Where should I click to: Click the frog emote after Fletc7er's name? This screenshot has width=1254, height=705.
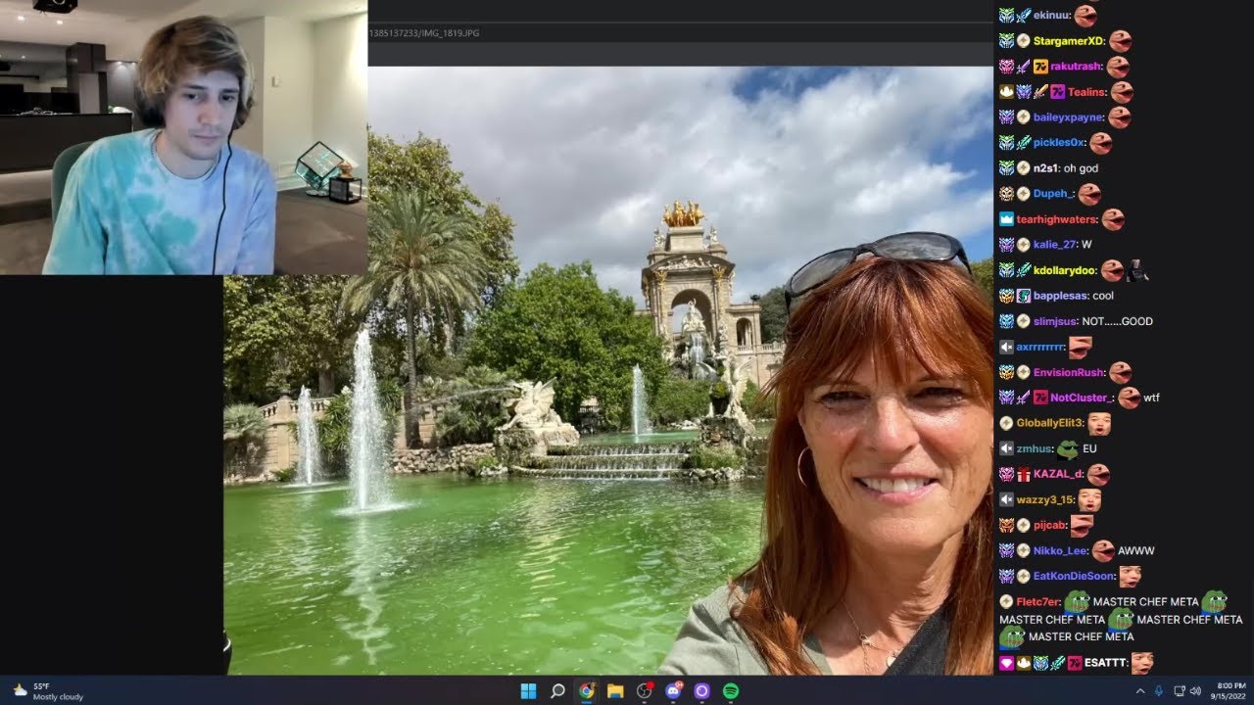click(1078, 601)
